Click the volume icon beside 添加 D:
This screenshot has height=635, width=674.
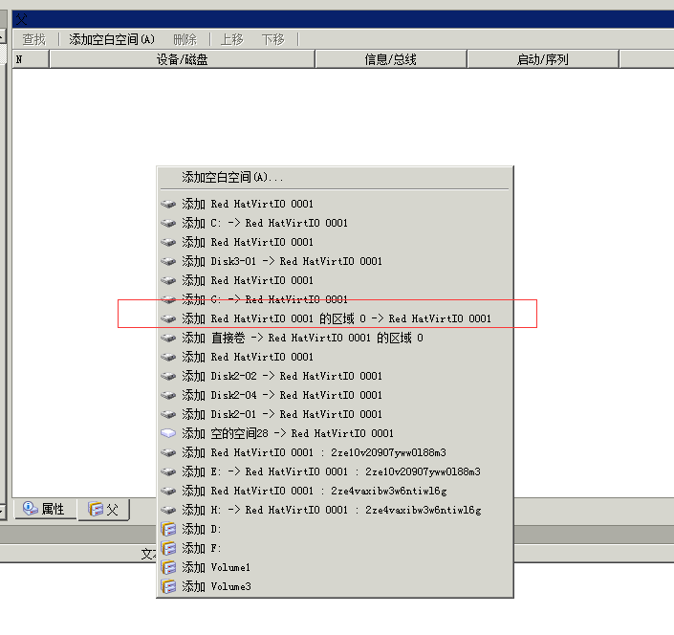169,529
